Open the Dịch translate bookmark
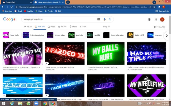 pos(58,11)
